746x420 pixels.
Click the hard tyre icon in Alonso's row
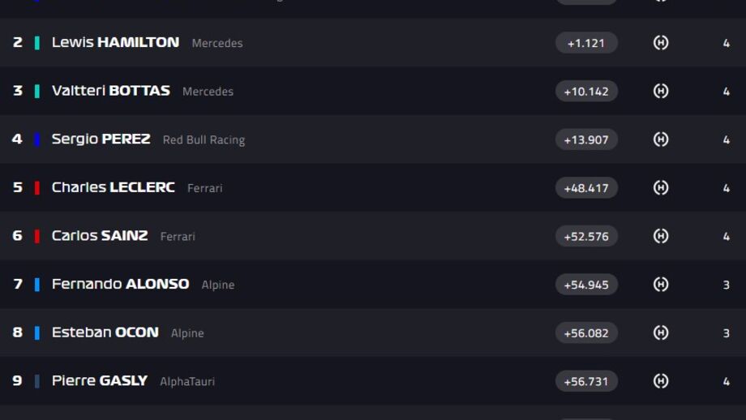[660, 285]
